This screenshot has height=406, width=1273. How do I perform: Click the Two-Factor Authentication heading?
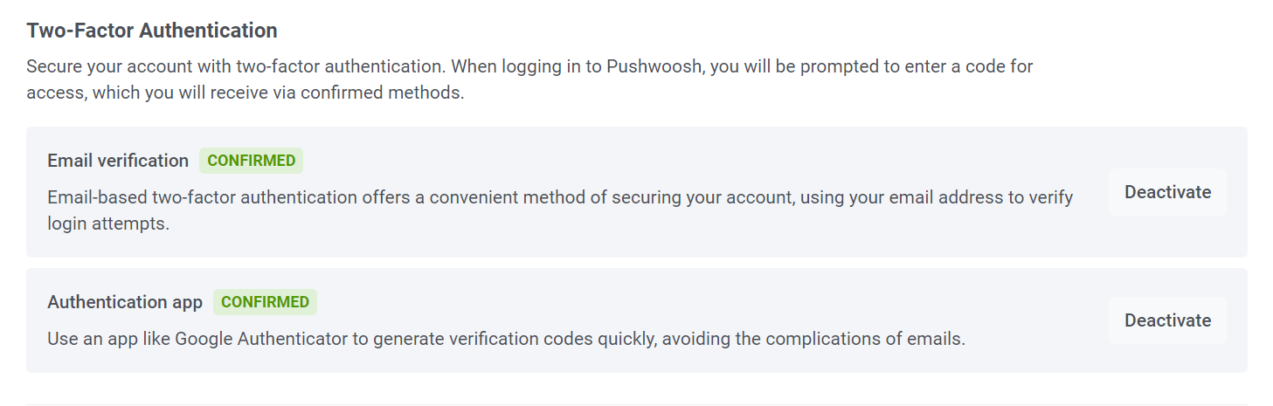tap(152, 31)
